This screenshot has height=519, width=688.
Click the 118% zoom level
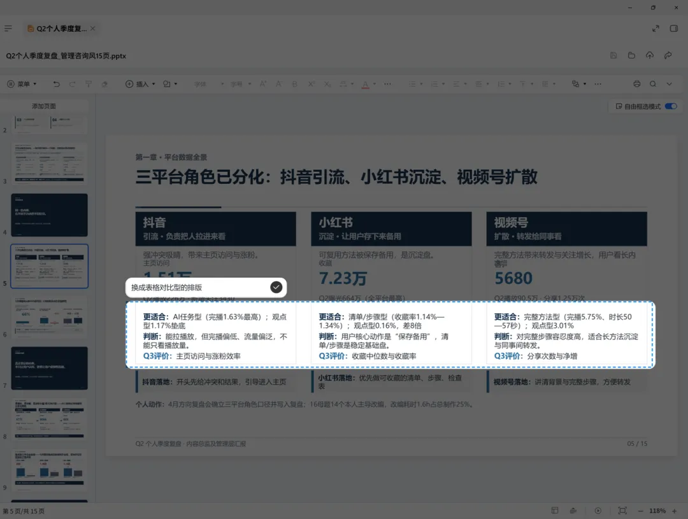point(657,511)
